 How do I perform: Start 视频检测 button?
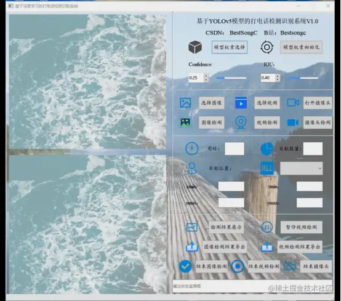click(x=267, y=122)
